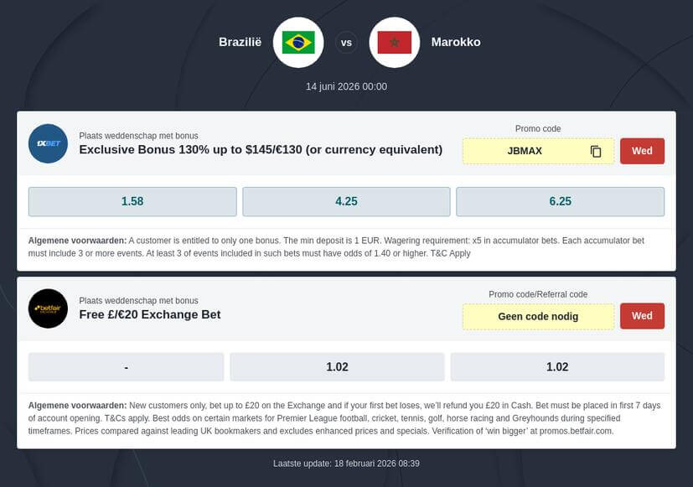Image resolution: width=693 pixels, height=487 pixels.
Task: Select the 4.25 draw odds
Action: click(346, 201)
